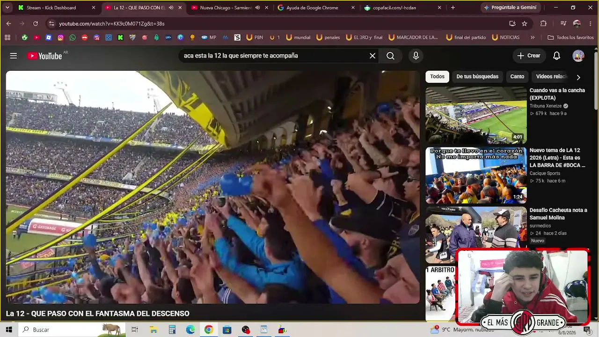This screenshot has height=337, width=599.
Task: Open YouTube notifications bell
Action: [556, 56]
